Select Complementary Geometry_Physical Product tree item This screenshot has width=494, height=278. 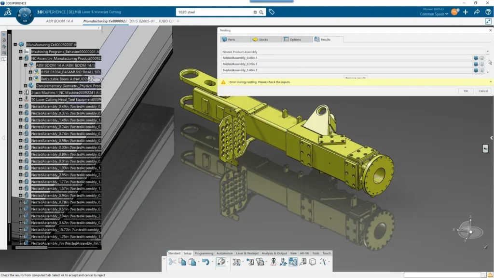(x=69, y=86)
